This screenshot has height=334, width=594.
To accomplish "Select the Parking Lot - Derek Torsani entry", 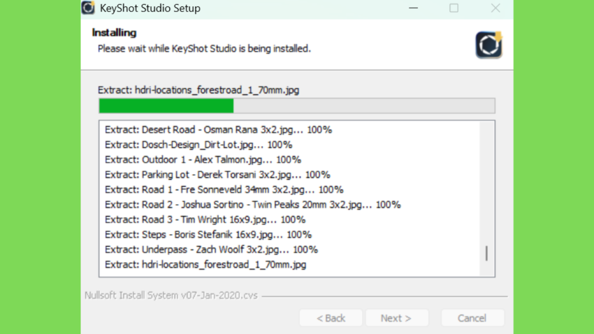I will pos(218,175).
